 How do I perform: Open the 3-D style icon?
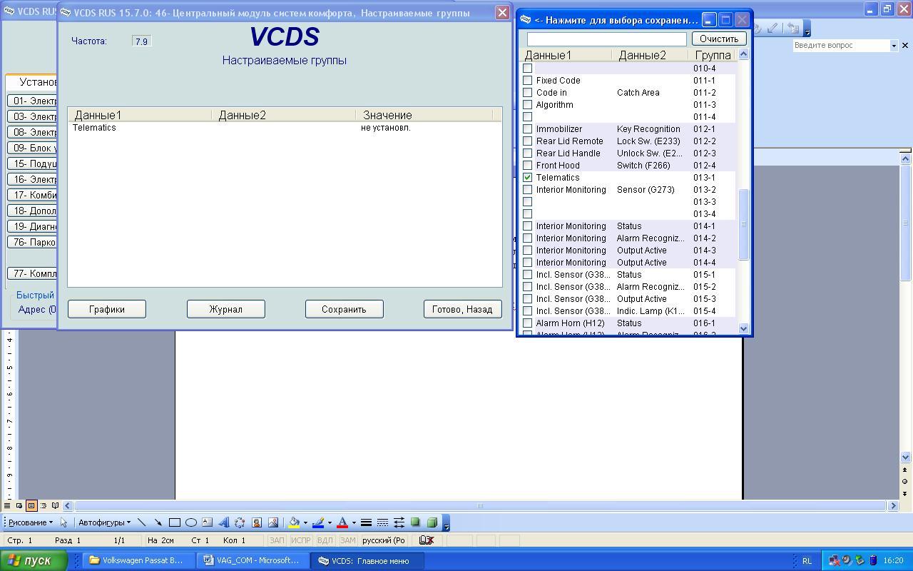click(x=432, y=522)
